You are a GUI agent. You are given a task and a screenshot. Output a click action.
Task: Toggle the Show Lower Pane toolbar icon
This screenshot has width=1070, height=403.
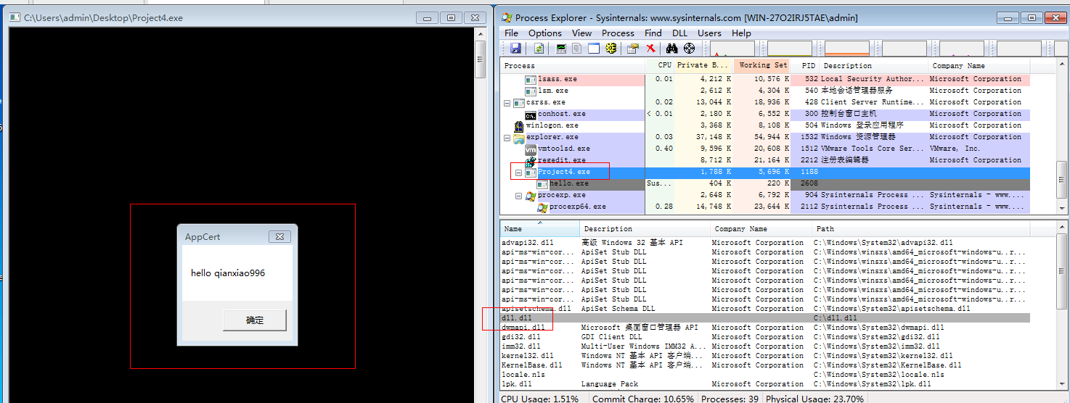[594, 49]
